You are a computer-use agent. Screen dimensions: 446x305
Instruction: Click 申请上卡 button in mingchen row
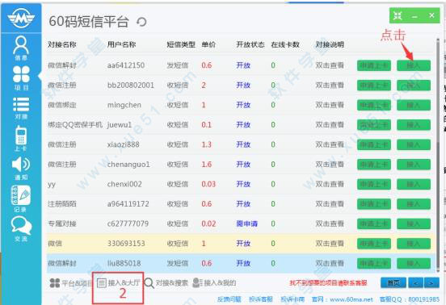tap(374, 105)
